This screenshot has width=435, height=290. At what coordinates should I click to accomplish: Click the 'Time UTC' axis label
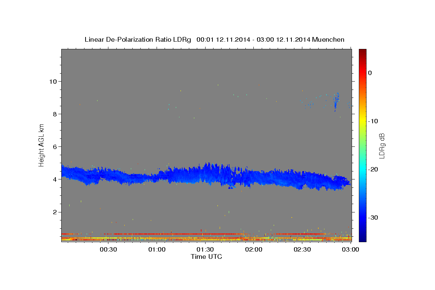pos(206,257)
